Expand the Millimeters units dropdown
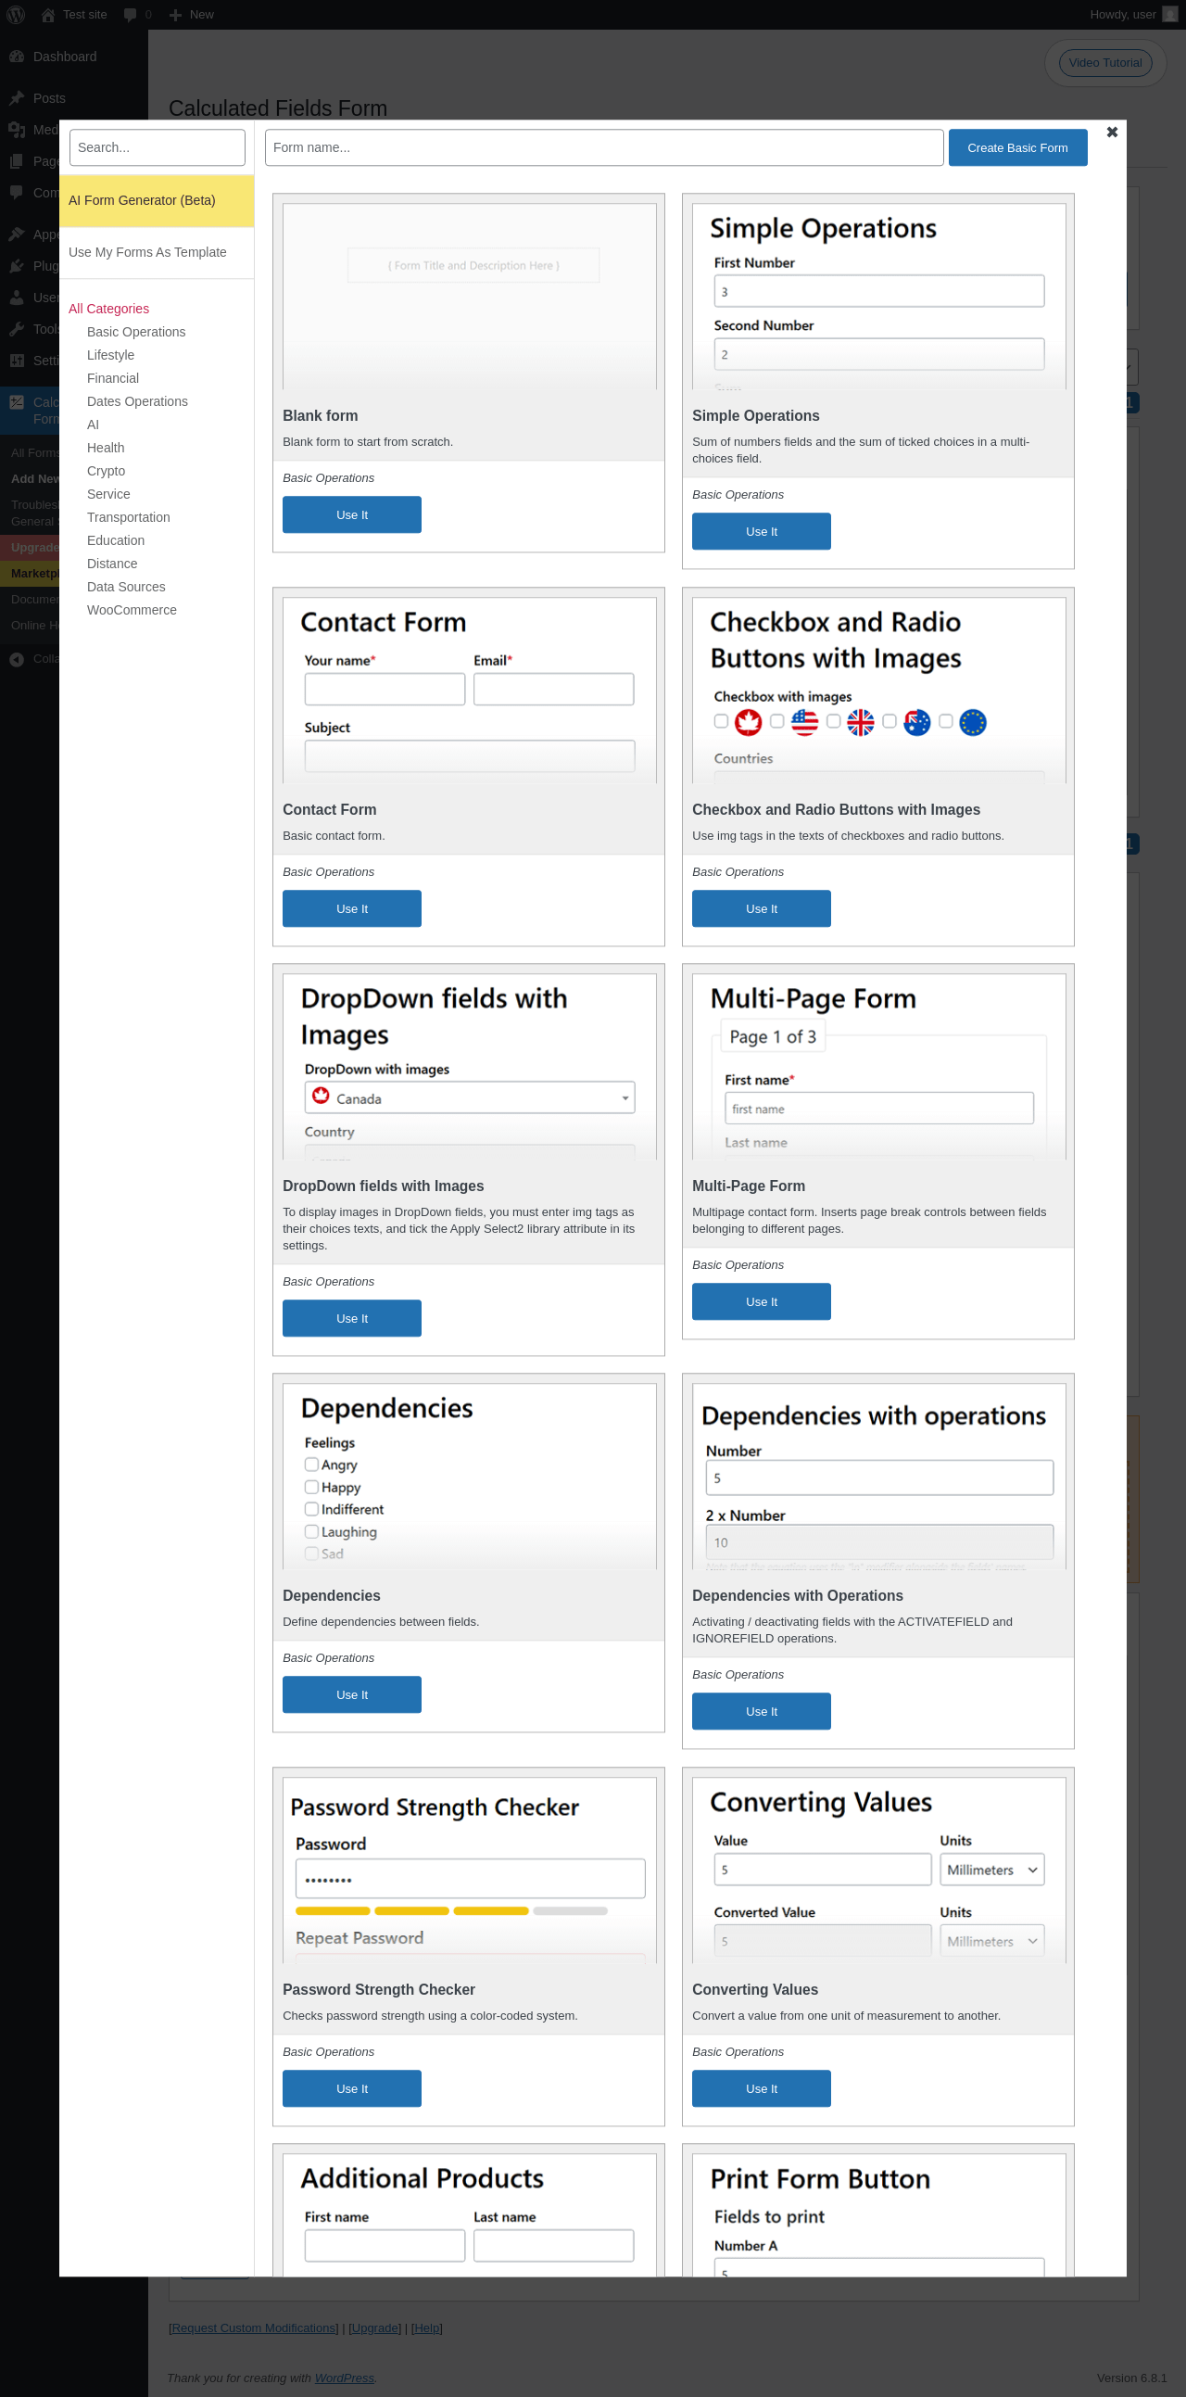 pyautogui.click(x=991, y=1870)
